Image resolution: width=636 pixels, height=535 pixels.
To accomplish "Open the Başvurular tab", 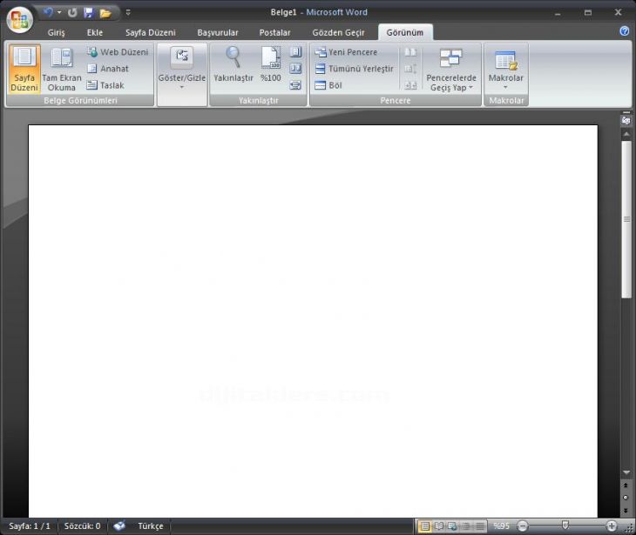I will click(x=218, y=32).
